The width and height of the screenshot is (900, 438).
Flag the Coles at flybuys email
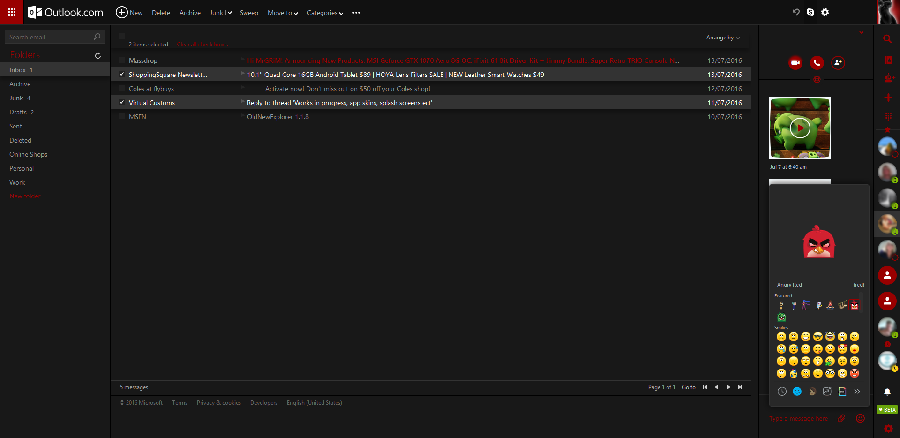tap(242, 88)
